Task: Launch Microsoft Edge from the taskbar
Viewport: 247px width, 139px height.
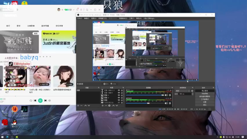Action: 7,137
